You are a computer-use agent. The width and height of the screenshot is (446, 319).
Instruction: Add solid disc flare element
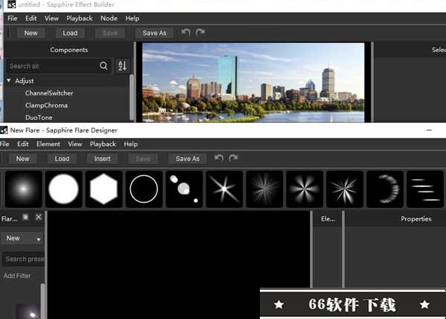coord(64,189)
